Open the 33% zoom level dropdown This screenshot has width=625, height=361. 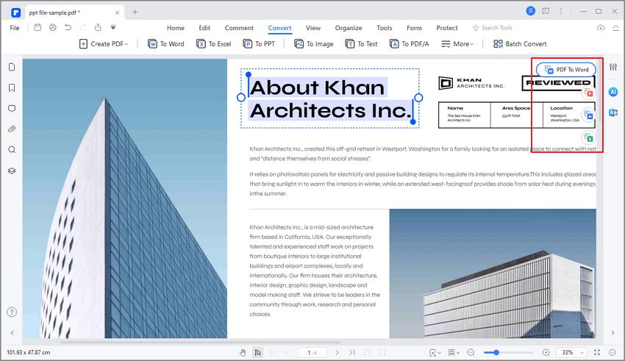click(x=572, y=353)
